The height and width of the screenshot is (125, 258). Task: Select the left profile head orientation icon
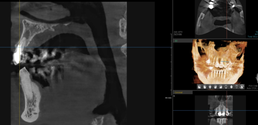200,87
